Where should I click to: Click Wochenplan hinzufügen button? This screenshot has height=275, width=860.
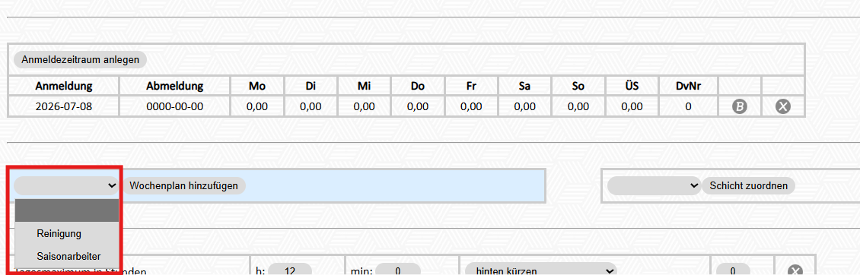coord(183,185)
